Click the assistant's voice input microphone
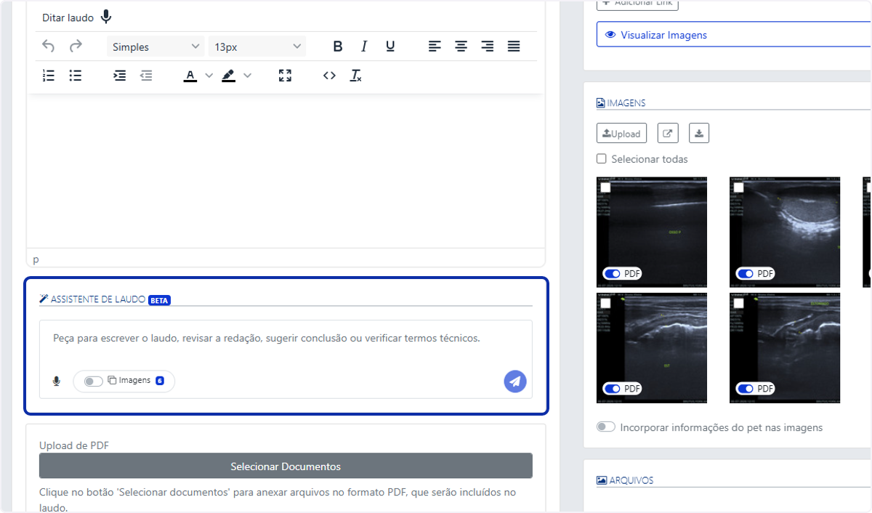 pyautogui.click(x=57, y=381)
